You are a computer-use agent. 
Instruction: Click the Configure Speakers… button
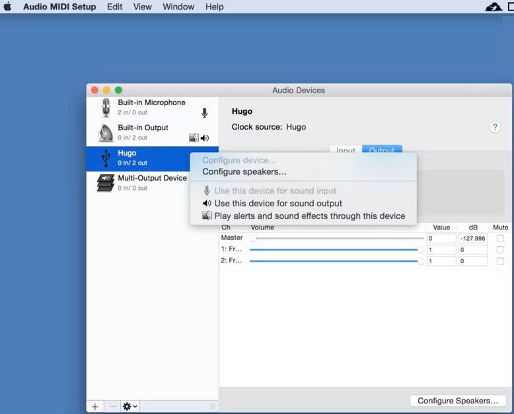point(458,401)
